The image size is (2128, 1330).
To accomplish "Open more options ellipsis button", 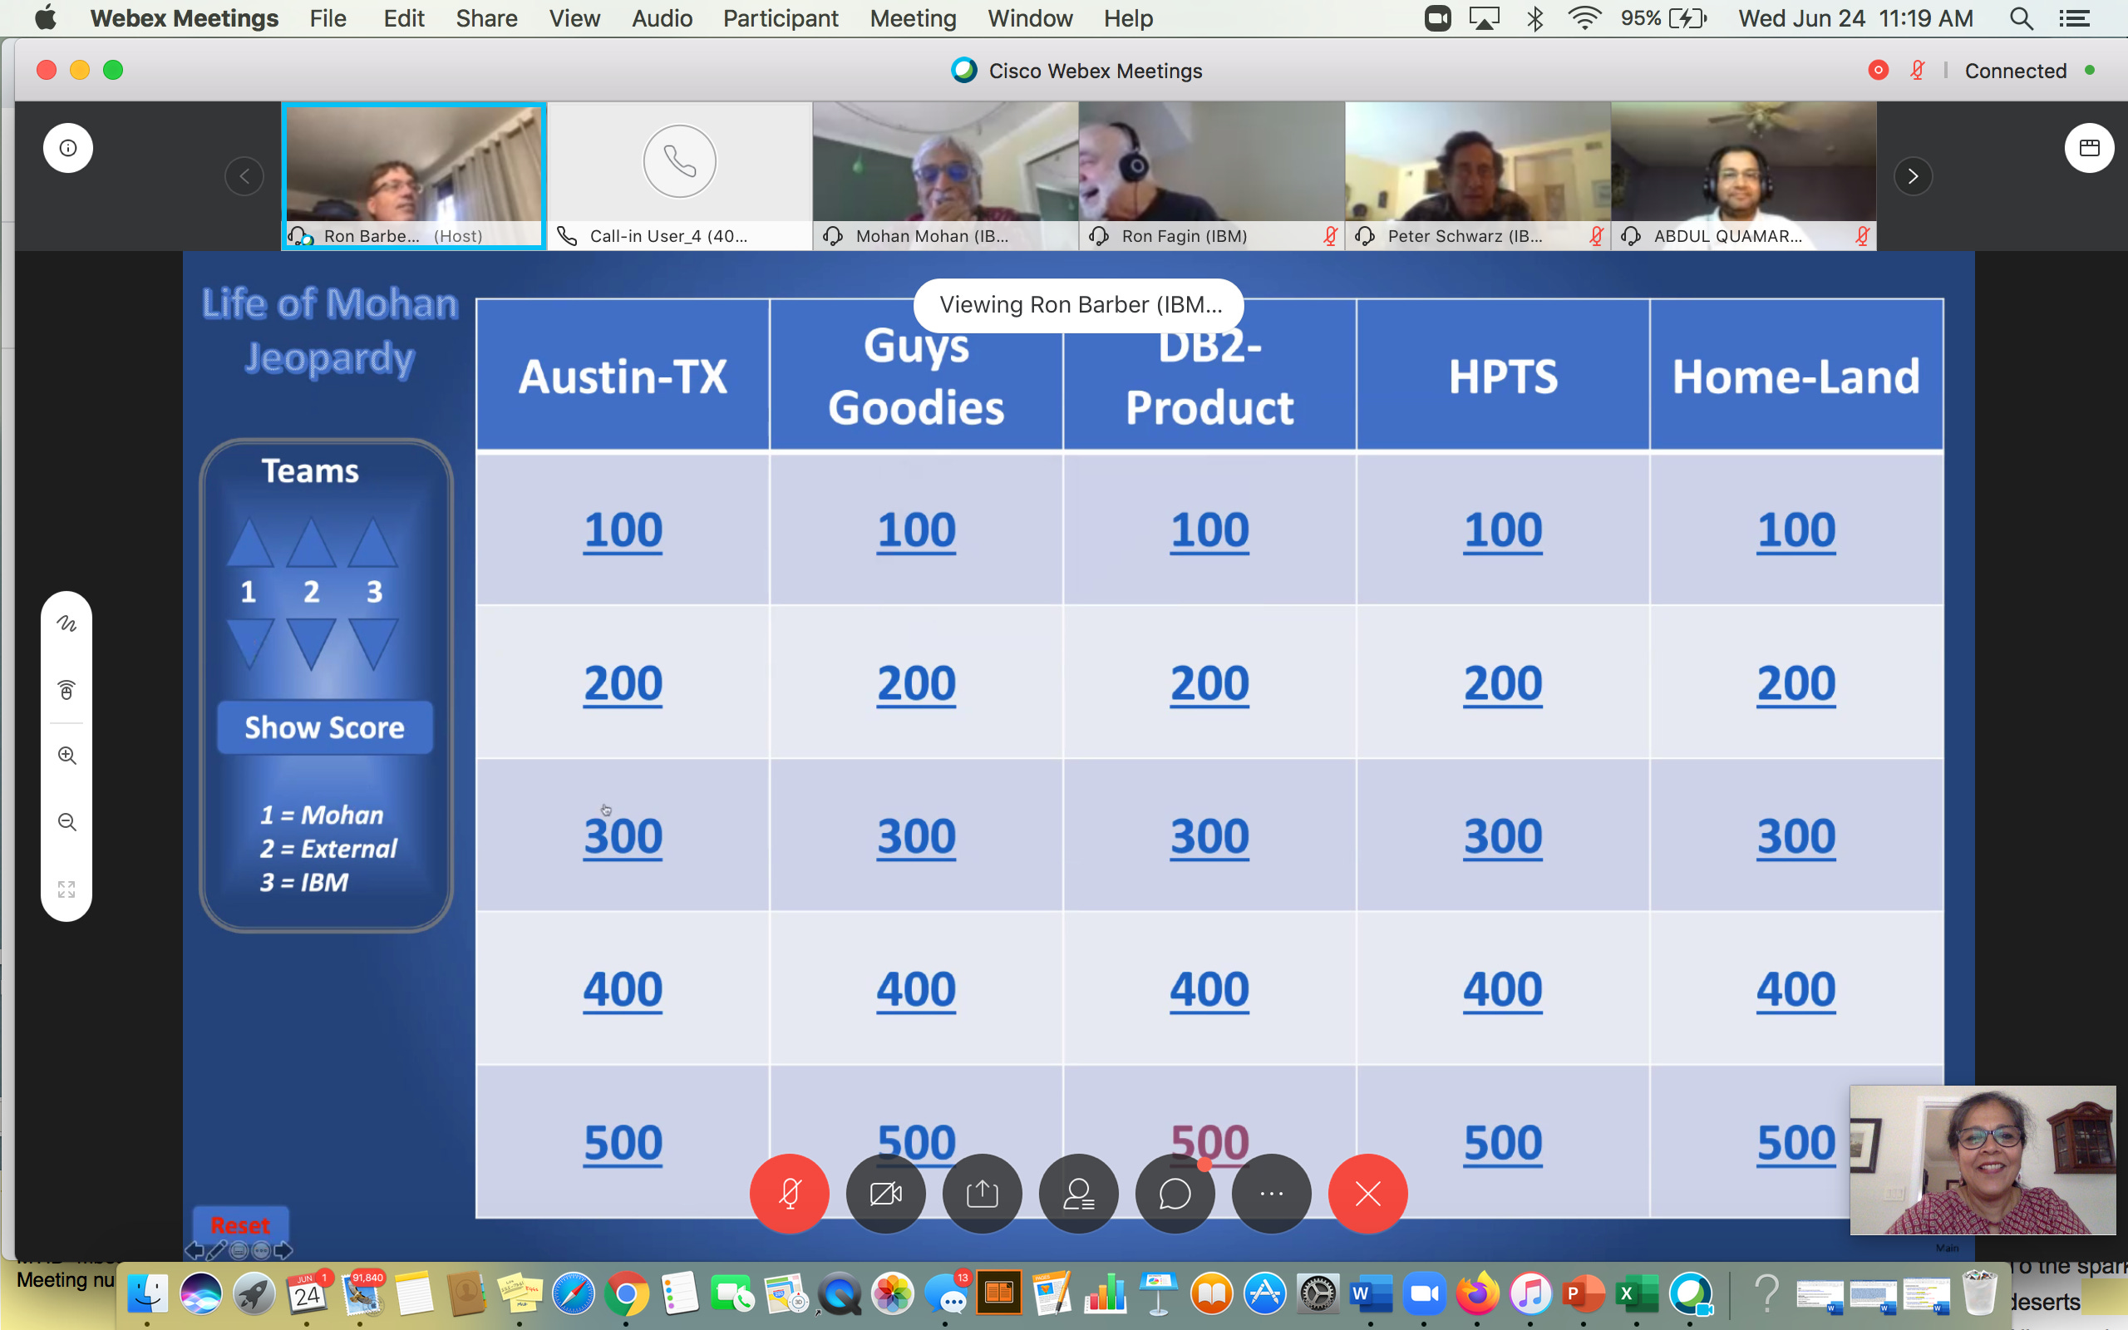I will (1272, 1194).
